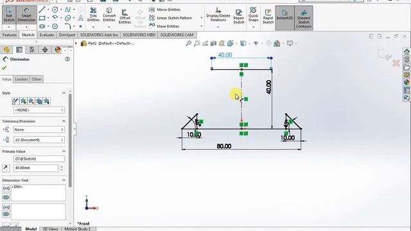This screenshot has width=411, height=231.
Task: Switch to the 3D Views tab
Action: point(50,229)
